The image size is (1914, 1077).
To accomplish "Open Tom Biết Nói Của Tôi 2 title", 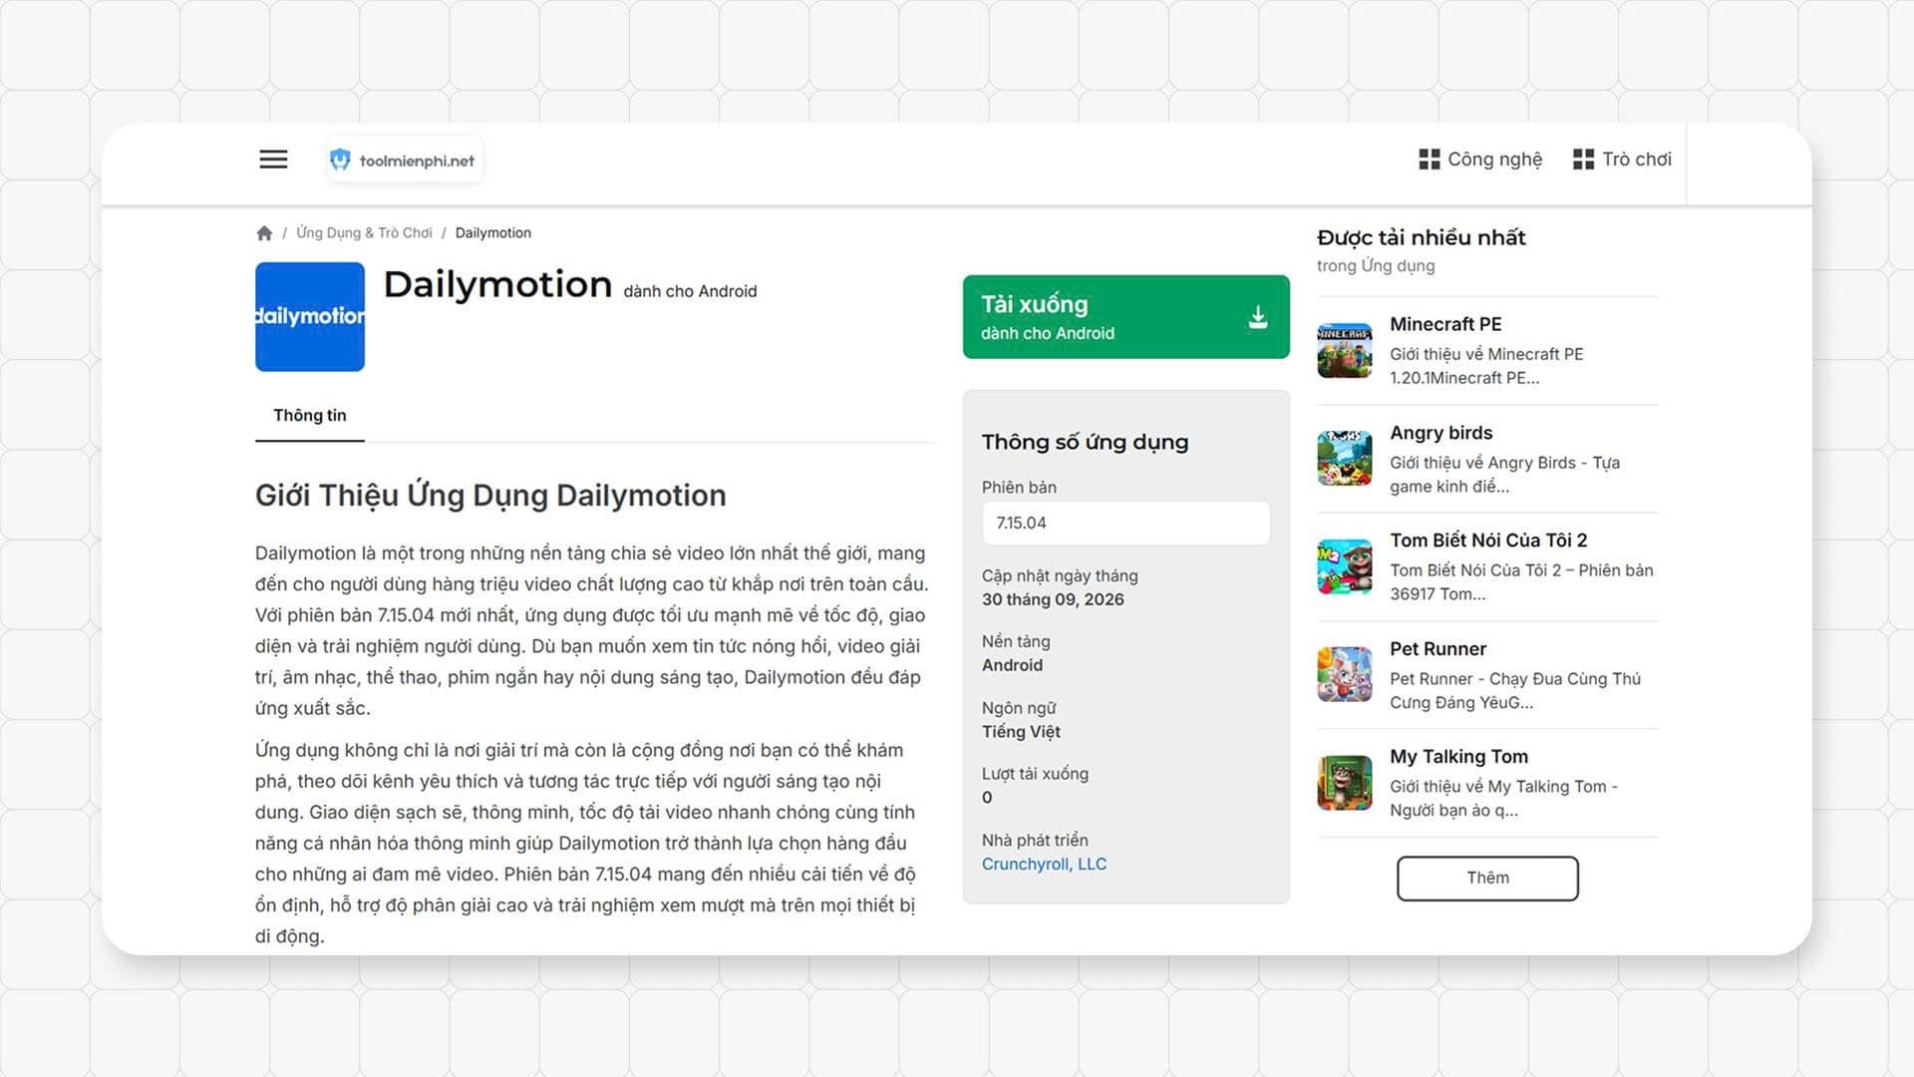I will click(1488, 540).
